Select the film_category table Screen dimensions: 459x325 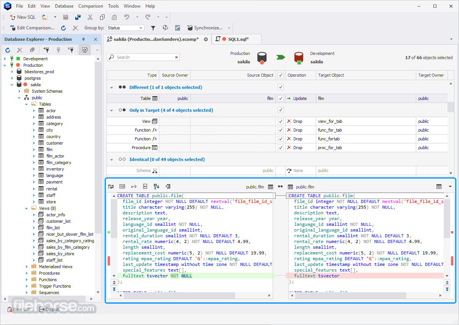pyautogui.click(x=58, y=162)
